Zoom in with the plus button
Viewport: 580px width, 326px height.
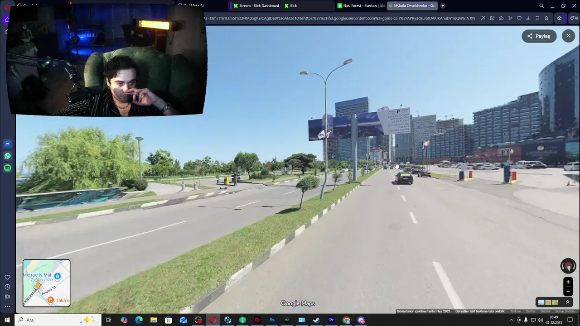[x=568, y=282]
